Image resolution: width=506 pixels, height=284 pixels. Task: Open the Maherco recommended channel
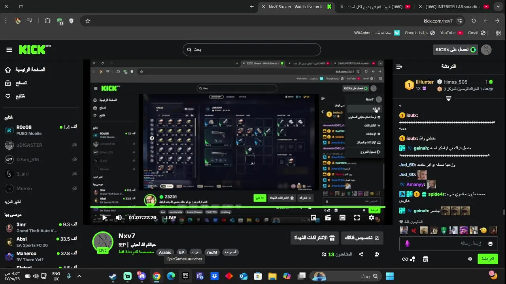[x=41, y=256]
